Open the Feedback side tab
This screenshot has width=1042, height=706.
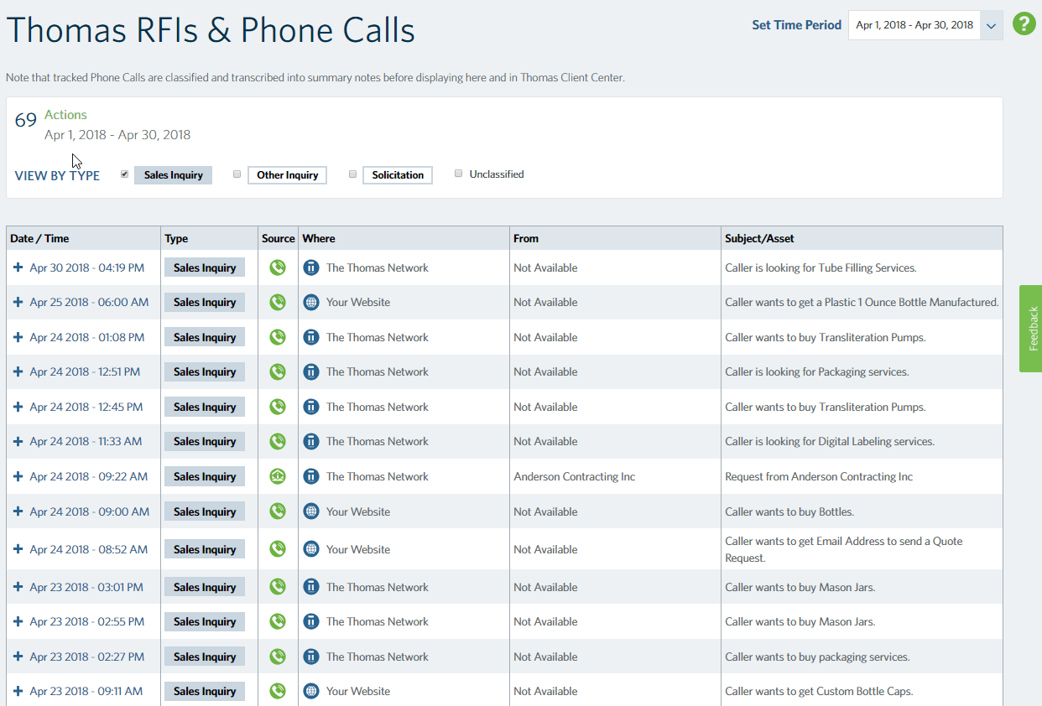pos(1031,328)
